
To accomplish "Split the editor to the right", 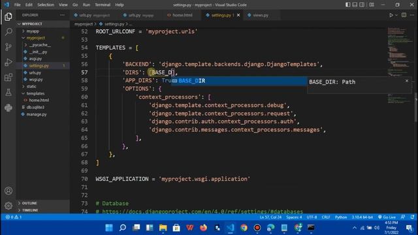I will tap(404, 15).
